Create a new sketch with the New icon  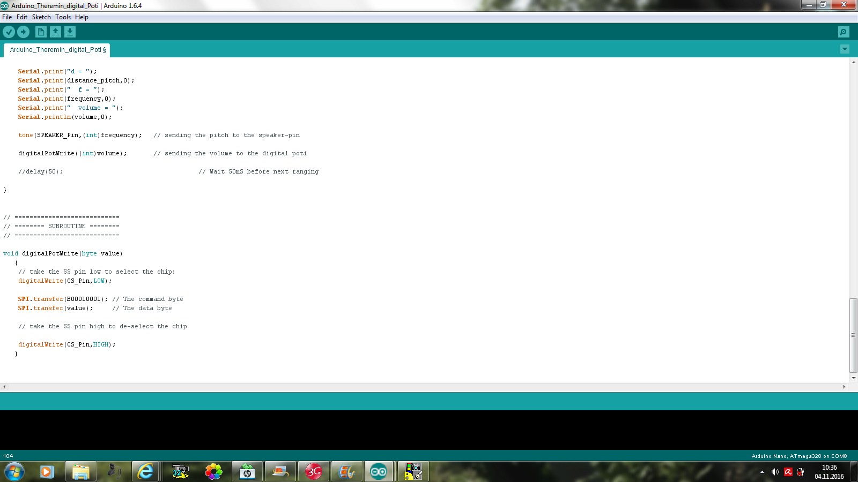coord(41,32)
